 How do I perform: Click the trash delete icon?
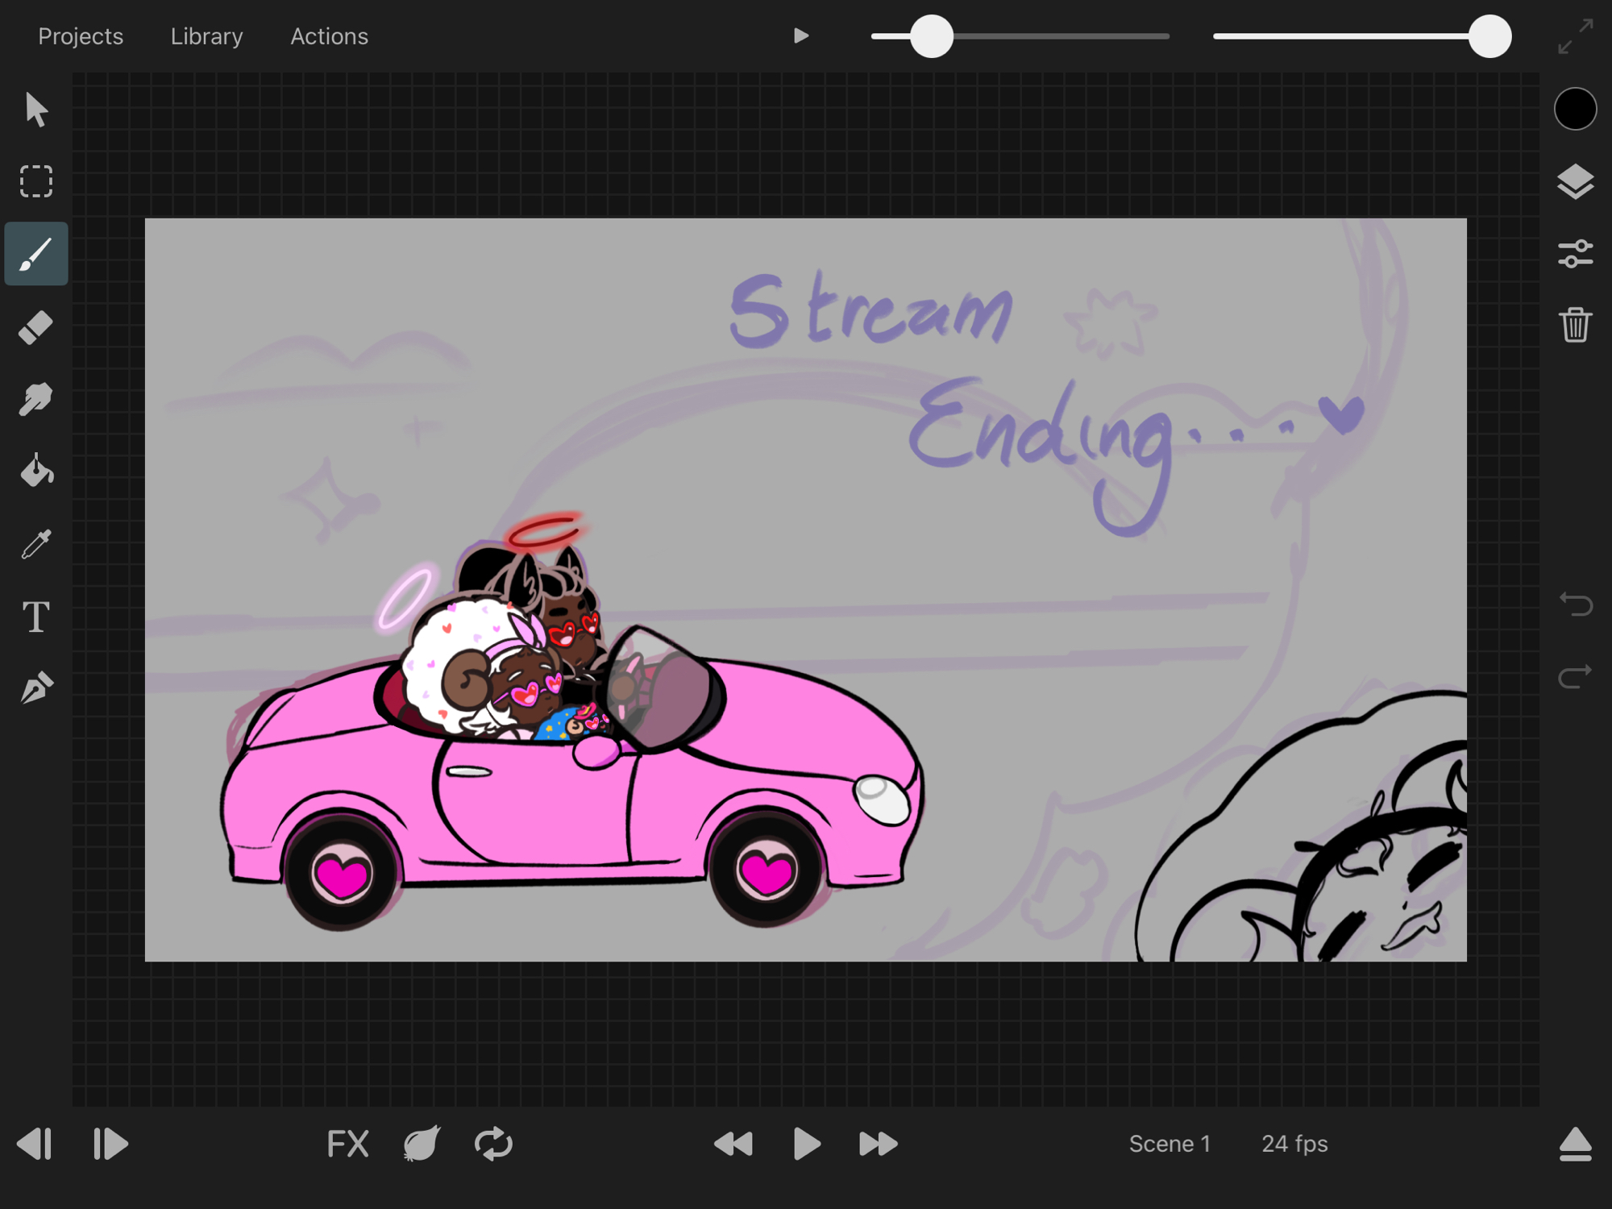(x=1575, y=325)
